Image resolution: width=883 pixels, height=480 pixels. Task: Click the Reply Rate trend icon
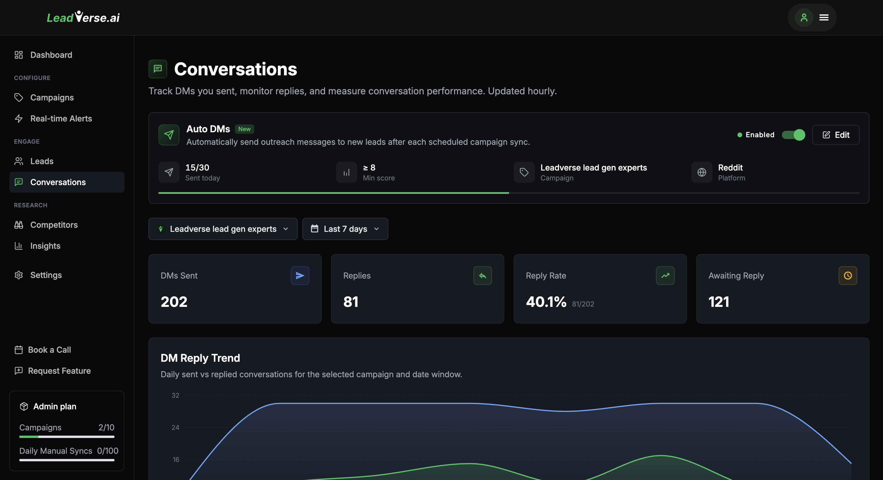pos(665,275)
